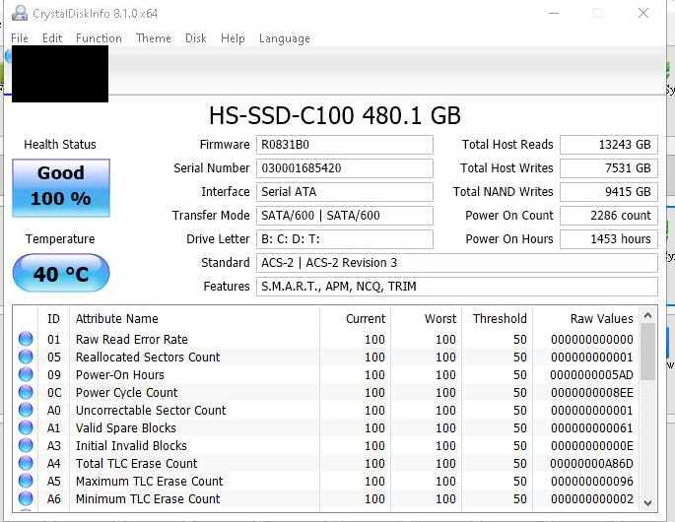The width and height of the screenshot is (675, 522).
Task: Select the Maximum TLC Erase Count row
Action: pos(327,481)
